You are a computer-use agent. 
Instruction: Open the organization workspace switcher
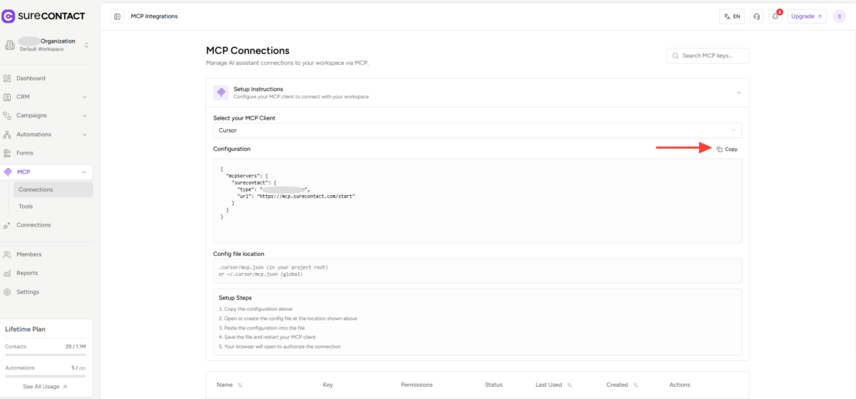point(46,45)
